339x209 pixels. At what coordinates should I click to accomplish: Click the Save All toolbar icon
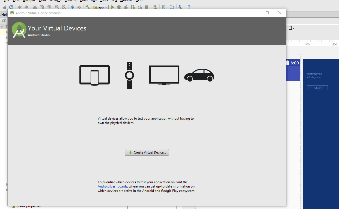click(4, 7)
